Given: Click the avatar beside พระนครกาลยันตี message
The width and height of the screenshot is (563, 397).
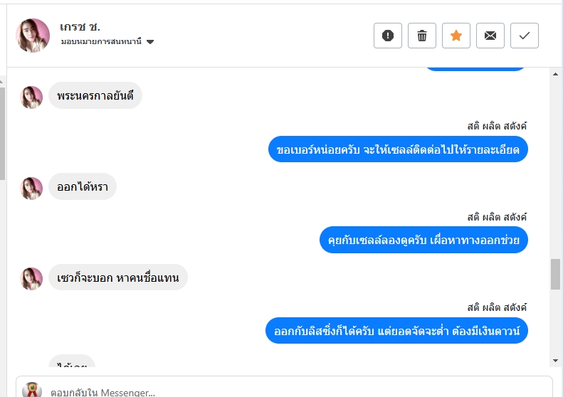Looking at the screenshot, I should [32, 97].
